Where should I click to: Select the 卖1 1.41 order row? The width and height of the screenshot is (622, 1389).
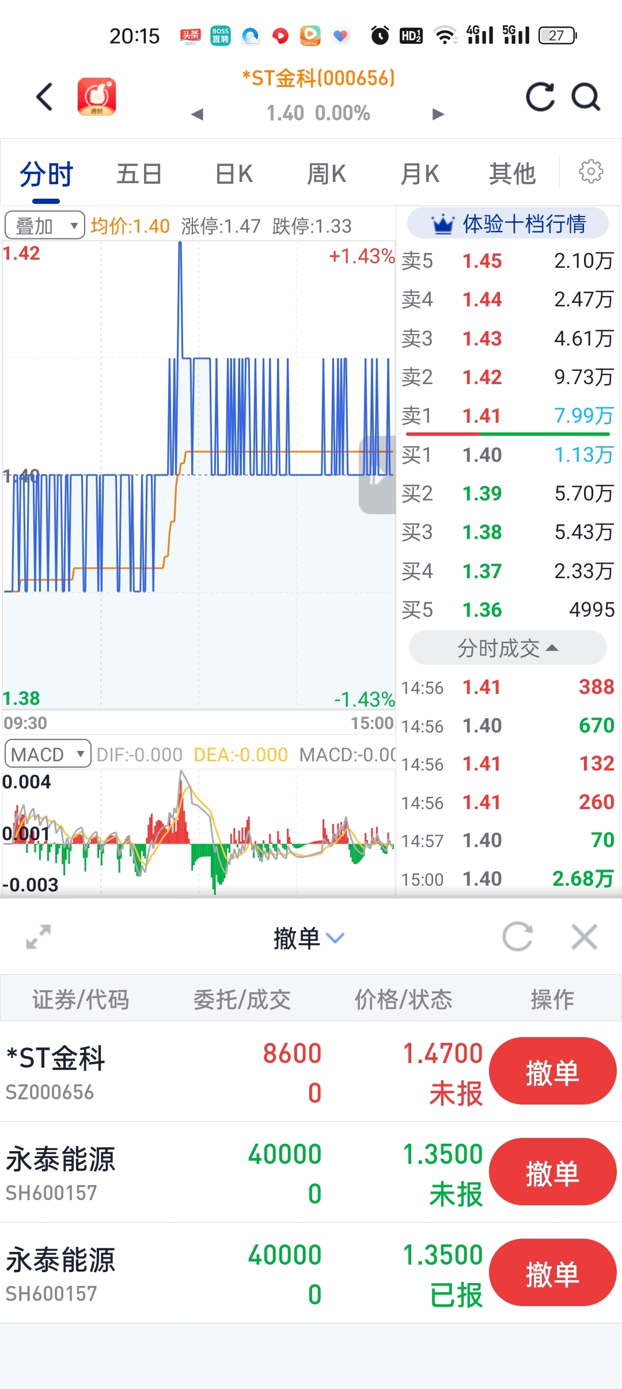pos(507,415)
